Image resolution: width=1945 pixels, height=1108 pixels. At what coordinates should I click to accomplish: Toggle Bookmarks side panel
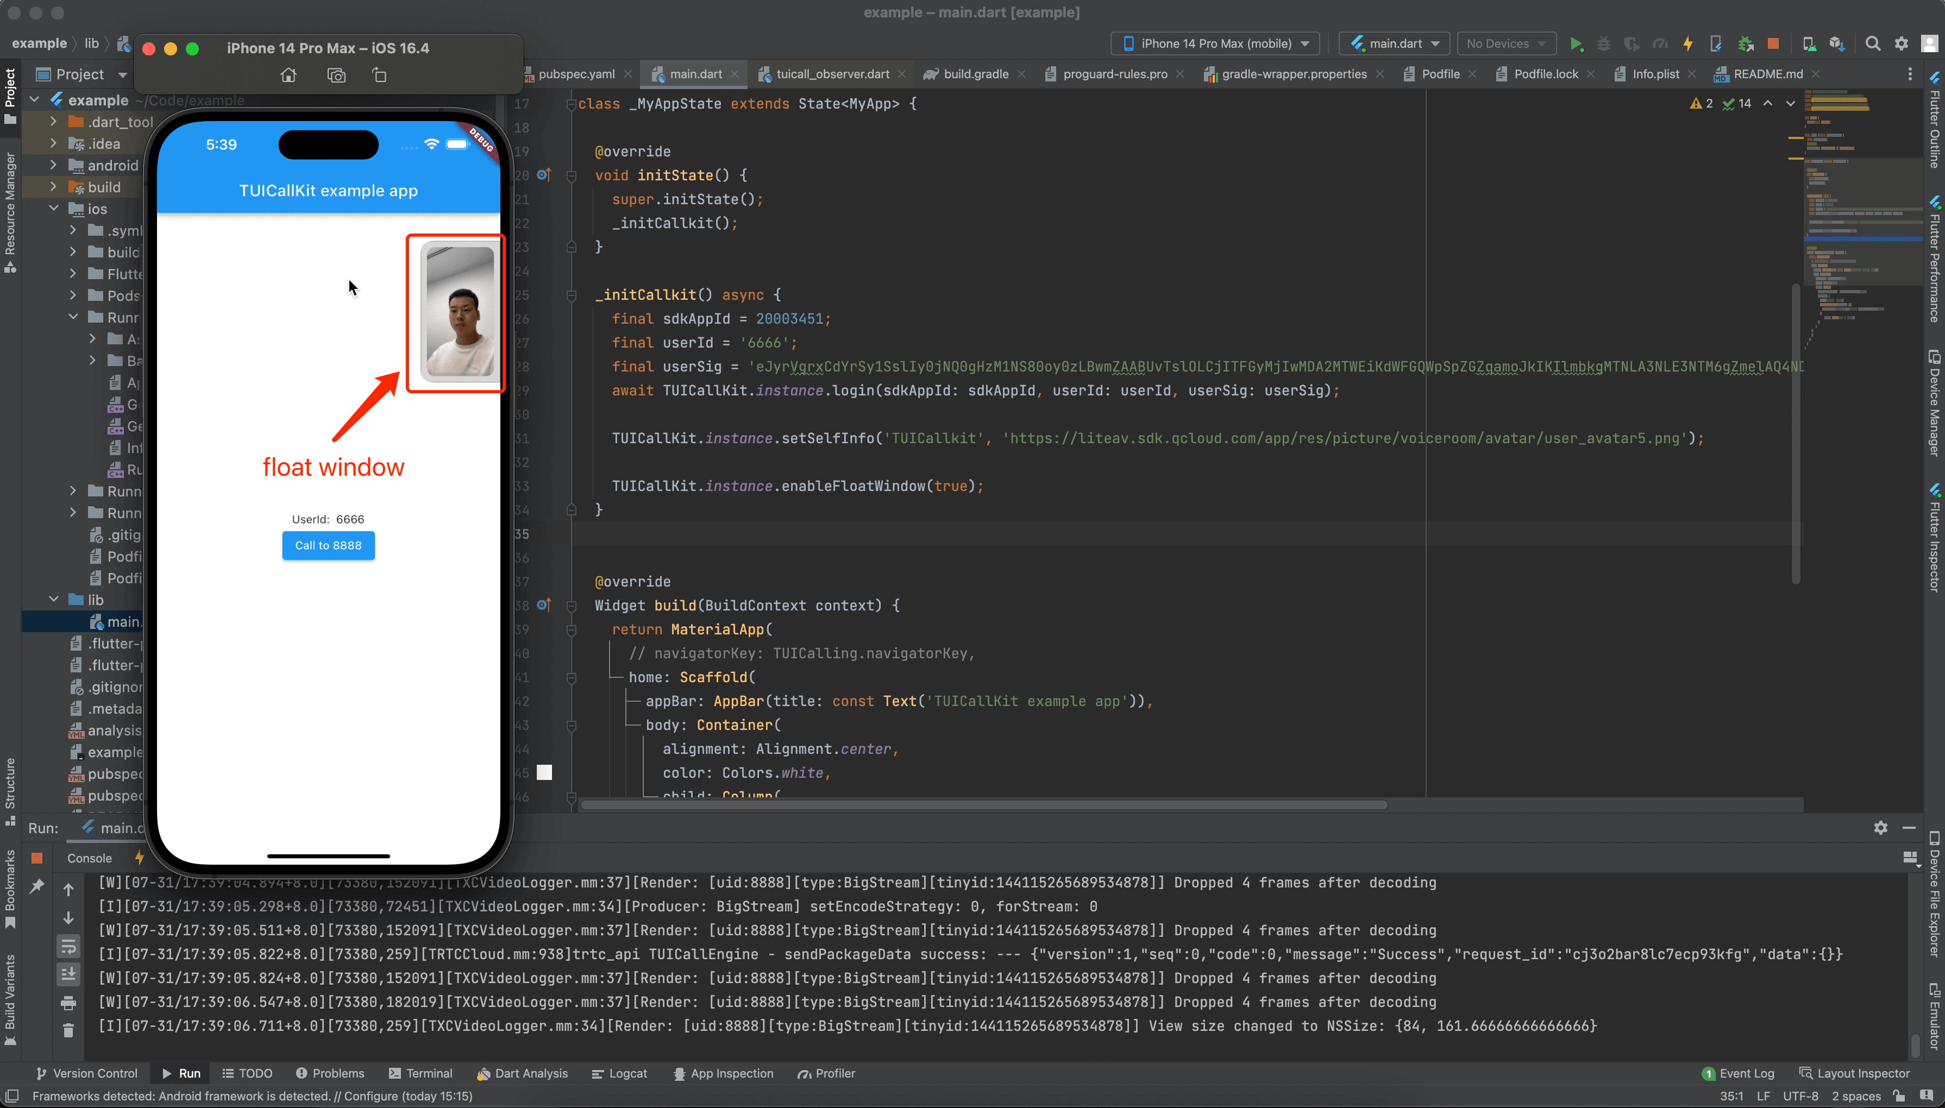click(x=10, y=889)
